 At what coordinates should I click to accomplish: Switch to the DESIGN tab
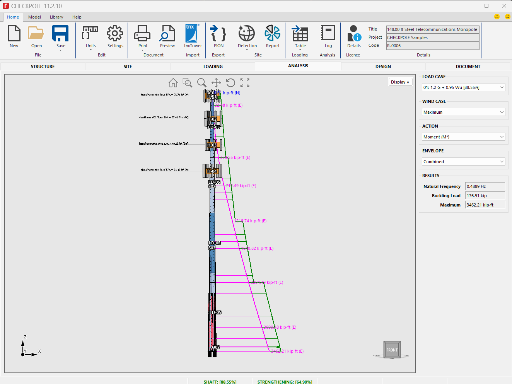(x=383, y=67)
